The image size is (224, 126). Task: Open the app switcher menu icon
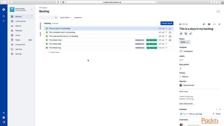[4, 113]
